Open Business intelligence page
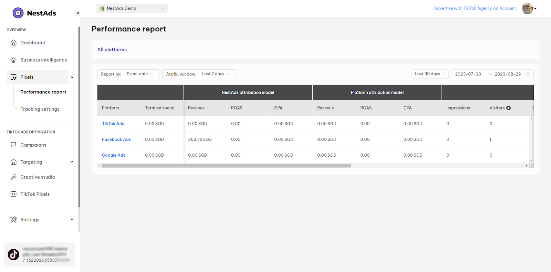The height and width of the screenshot is (272, 551). [44, 60]
